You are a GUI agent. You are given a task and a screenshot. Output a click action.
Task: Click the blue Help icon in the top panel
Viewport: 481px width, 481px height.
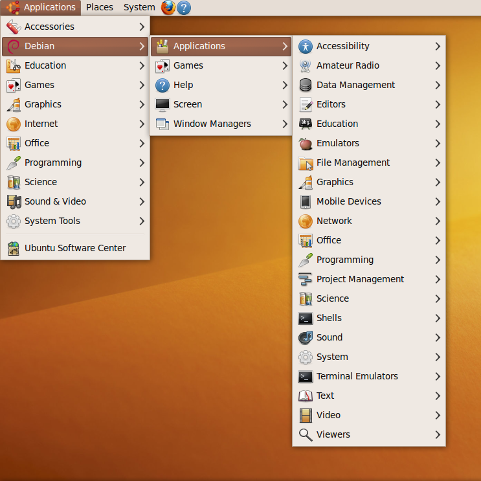click(x=184, y=8)
